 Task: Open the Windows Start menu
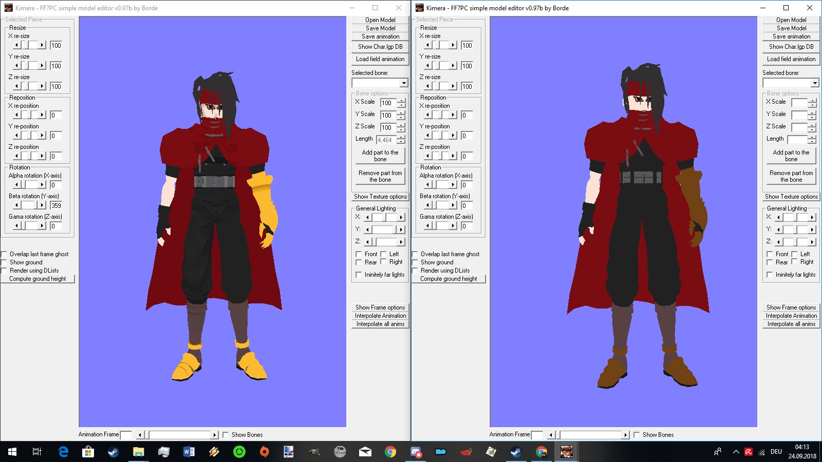(12, 452)
